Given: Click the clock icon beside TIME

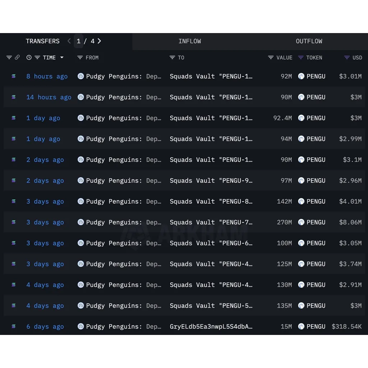Looking at the screenshot, I should pyautogui.click(x=29, y=57).
